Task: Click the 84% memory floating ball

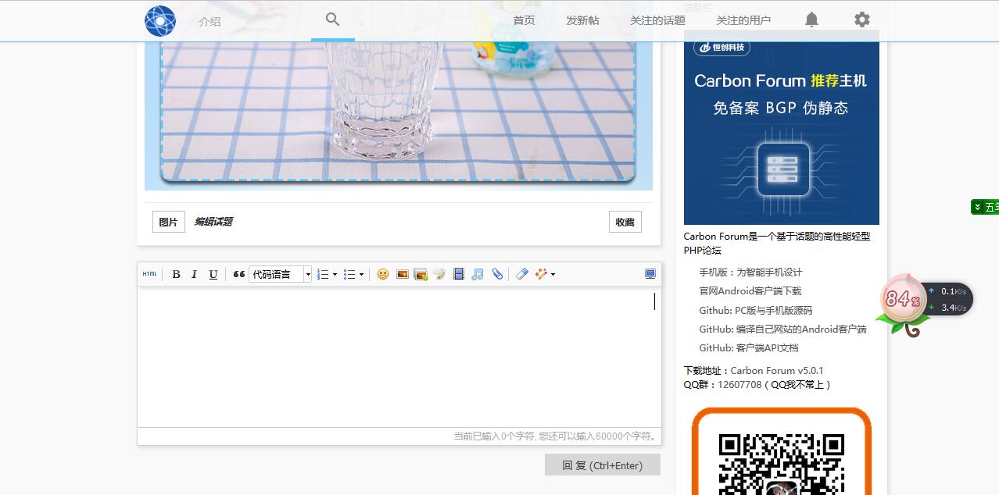Action: pos(902,298)
